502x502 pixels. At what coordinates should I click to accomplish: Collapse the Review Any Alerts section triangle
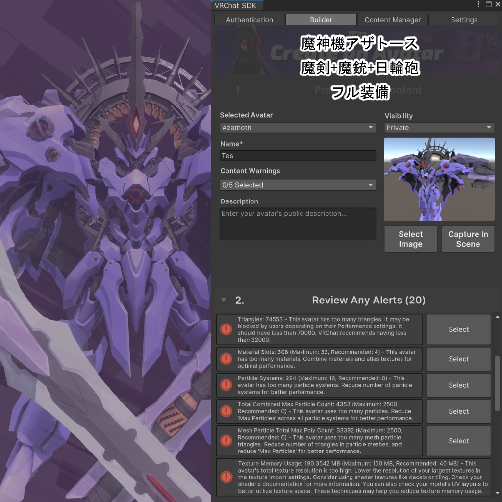coord(224,300)
